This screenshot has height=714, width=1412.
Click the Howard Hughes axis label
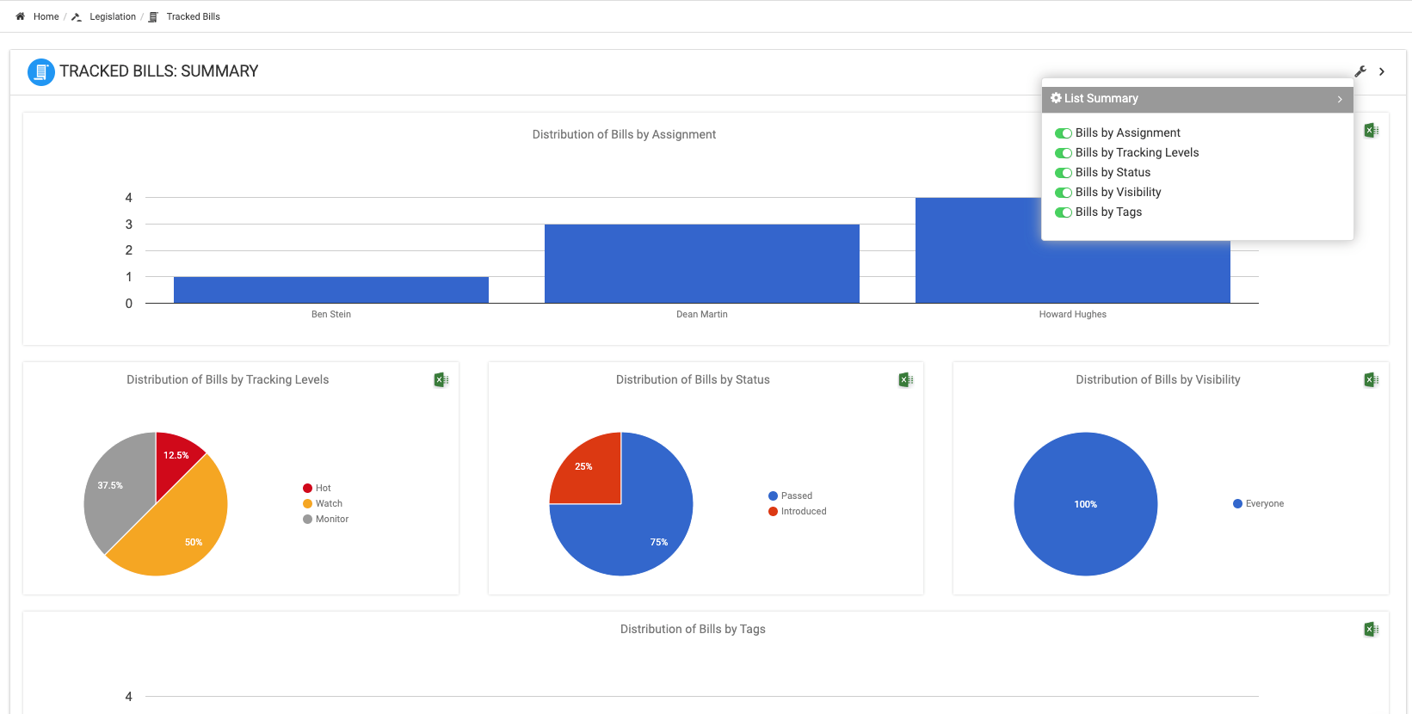click(x=1073, y=314)
